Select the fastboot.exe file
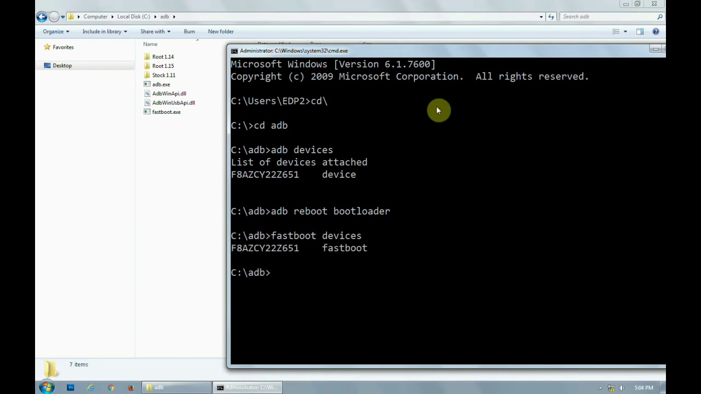Image resolution: width=701 pixels, height=394 pixels. tap(166, 112)
